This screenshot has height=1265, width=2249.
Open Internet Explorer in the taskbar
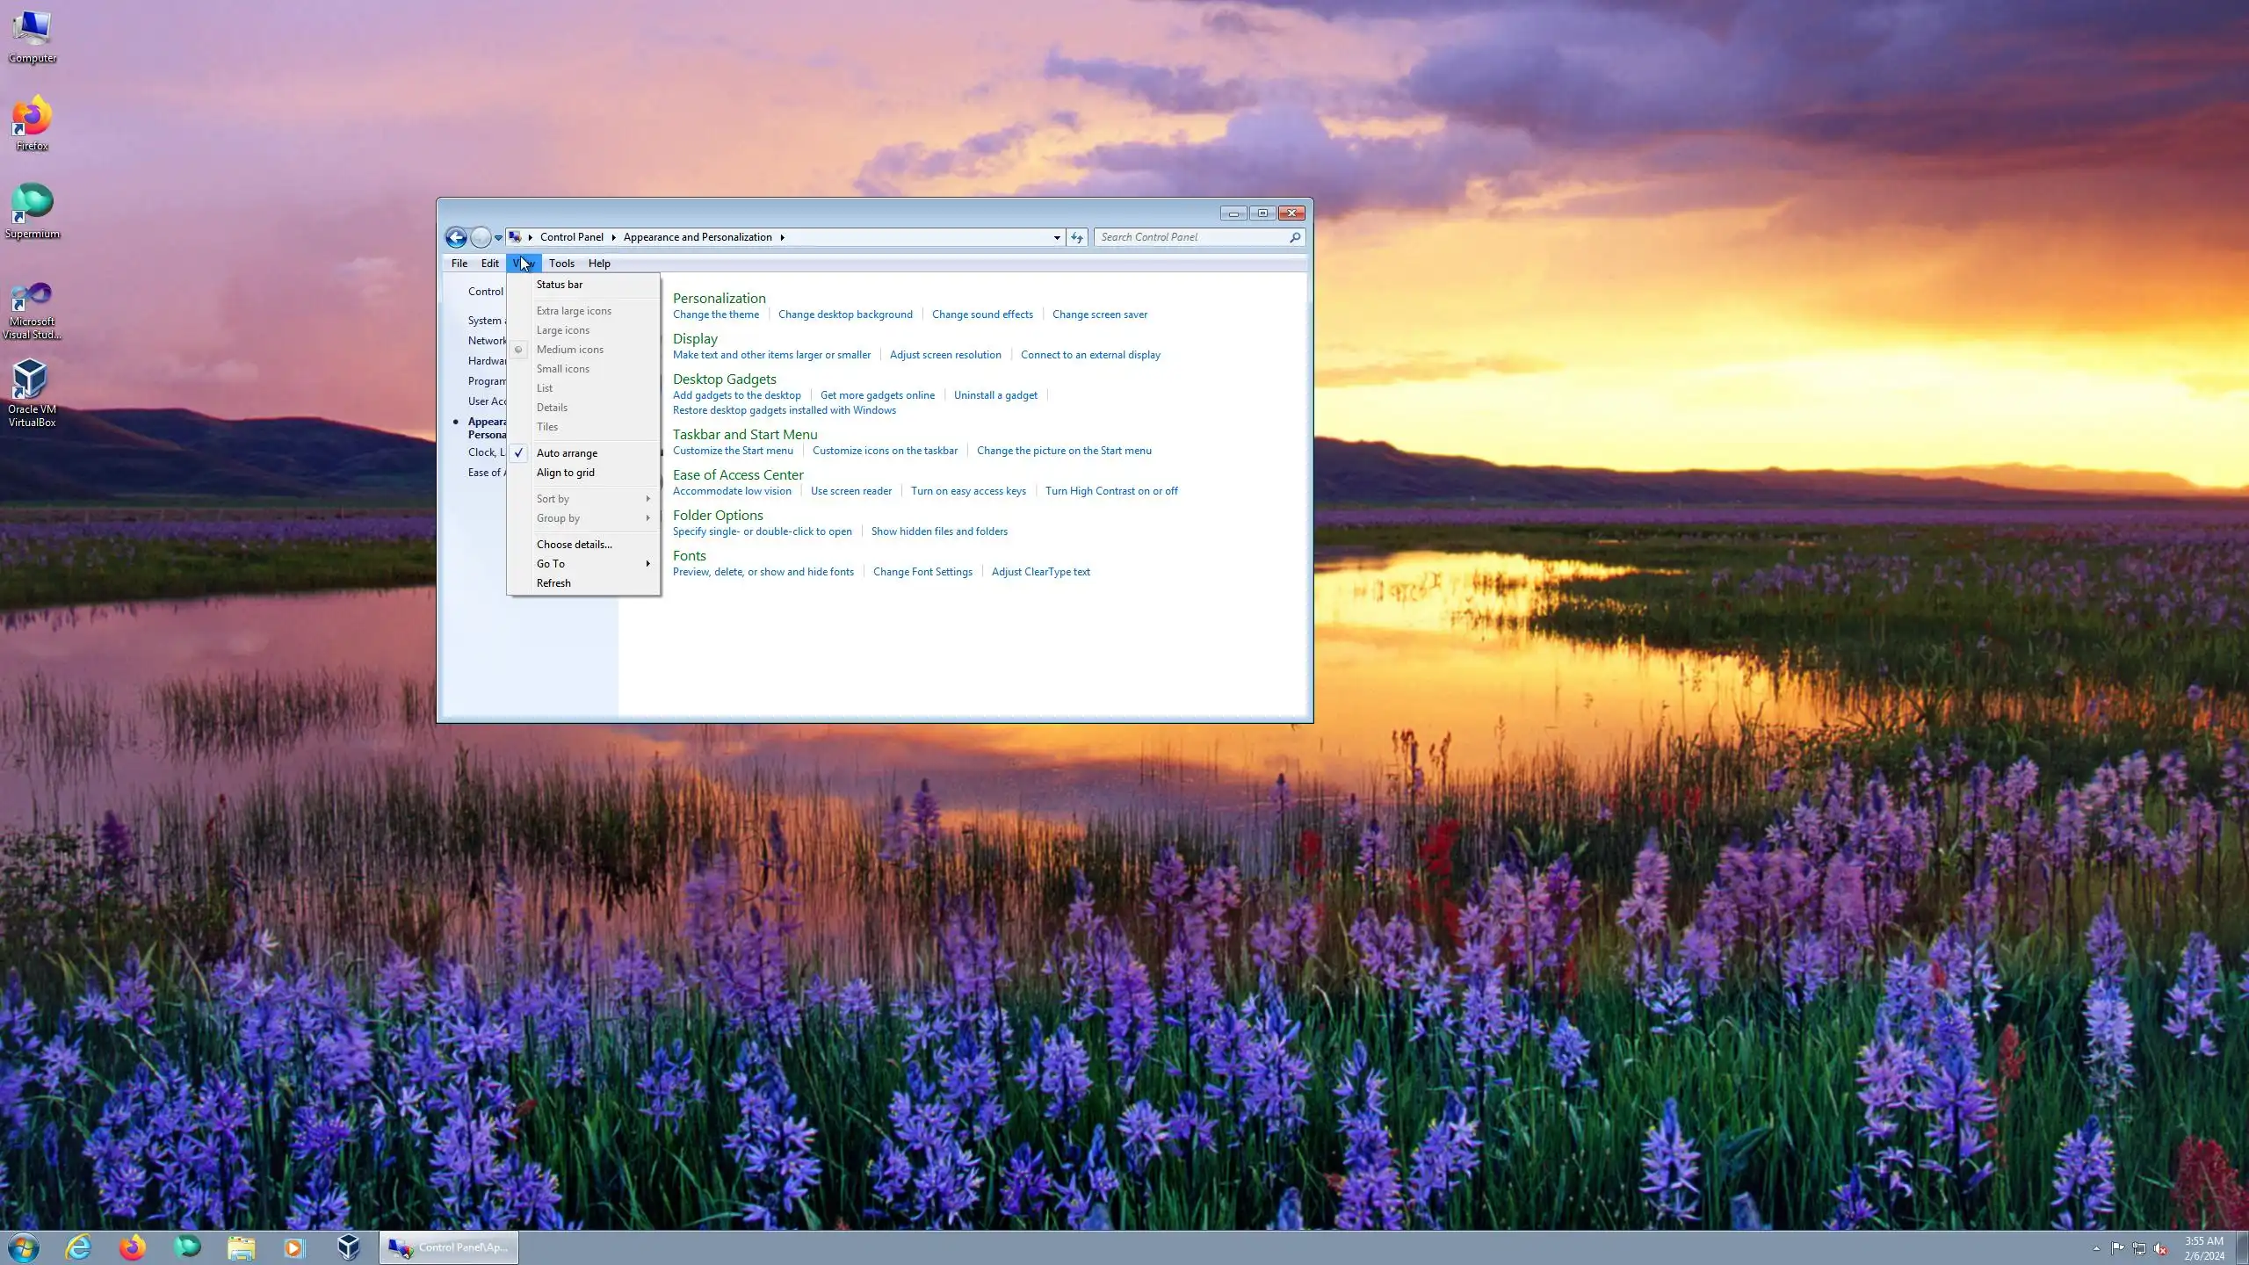(x=78, y=1247)
